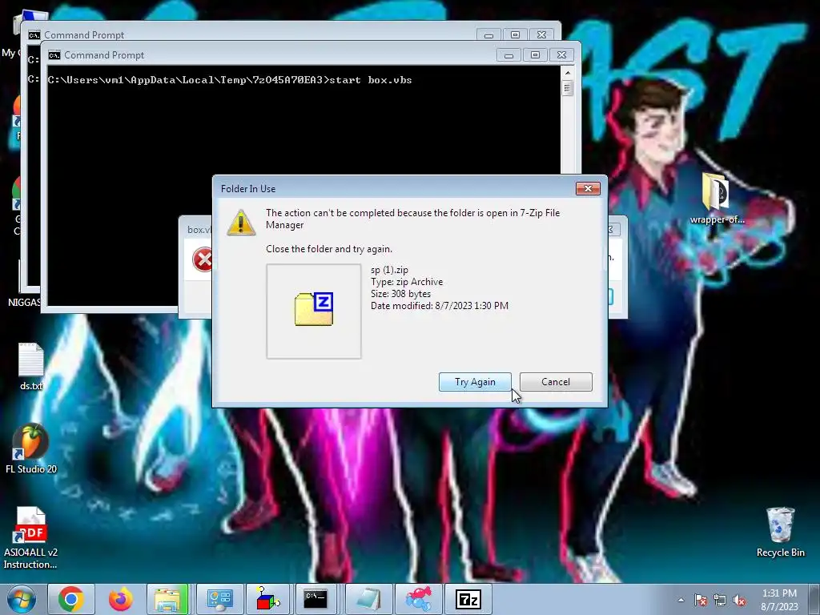Select the ASIO4ALL v2 Instruction PDF shortcut
820x615 pixels.
[30, 537]
